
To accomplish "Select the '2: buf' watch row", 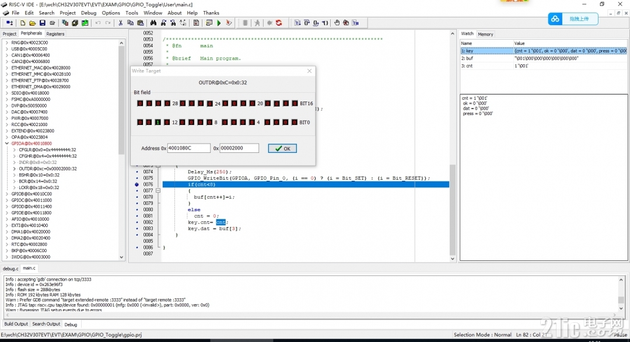I will click(544, 58).
